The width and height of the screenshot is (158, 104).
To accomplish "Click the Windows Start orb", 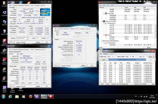I will coord(3,97).
